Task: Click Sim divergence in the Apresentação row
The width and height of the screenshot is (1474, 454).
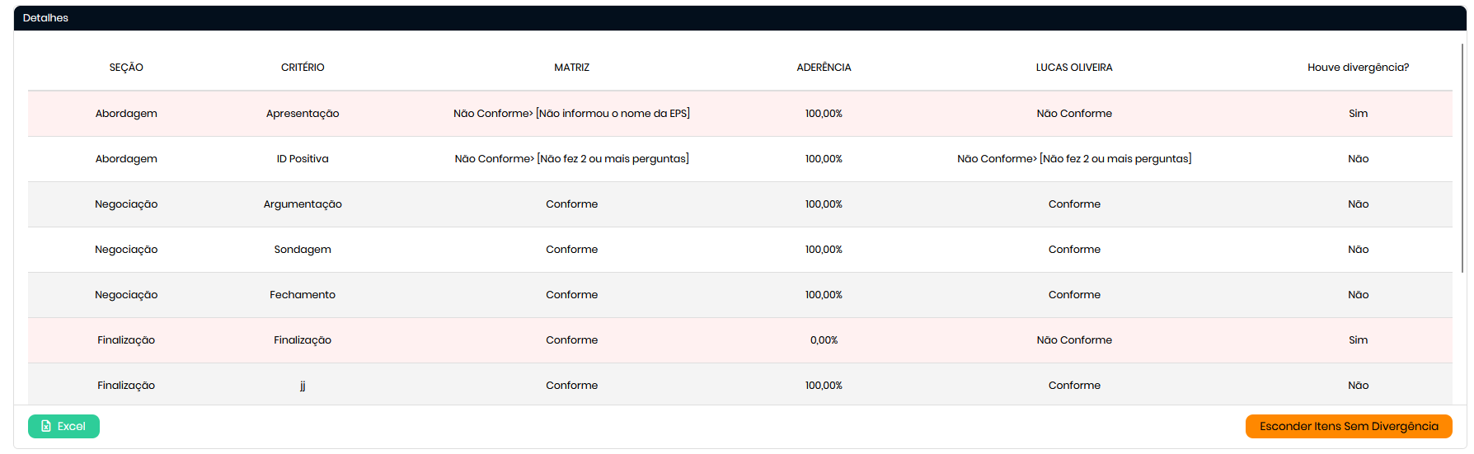Action: pos(1358,114)
